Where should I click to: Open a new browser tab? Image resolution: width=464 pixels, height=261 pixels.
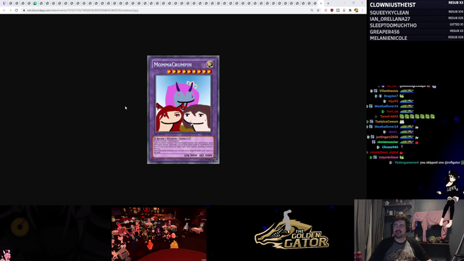328,3
